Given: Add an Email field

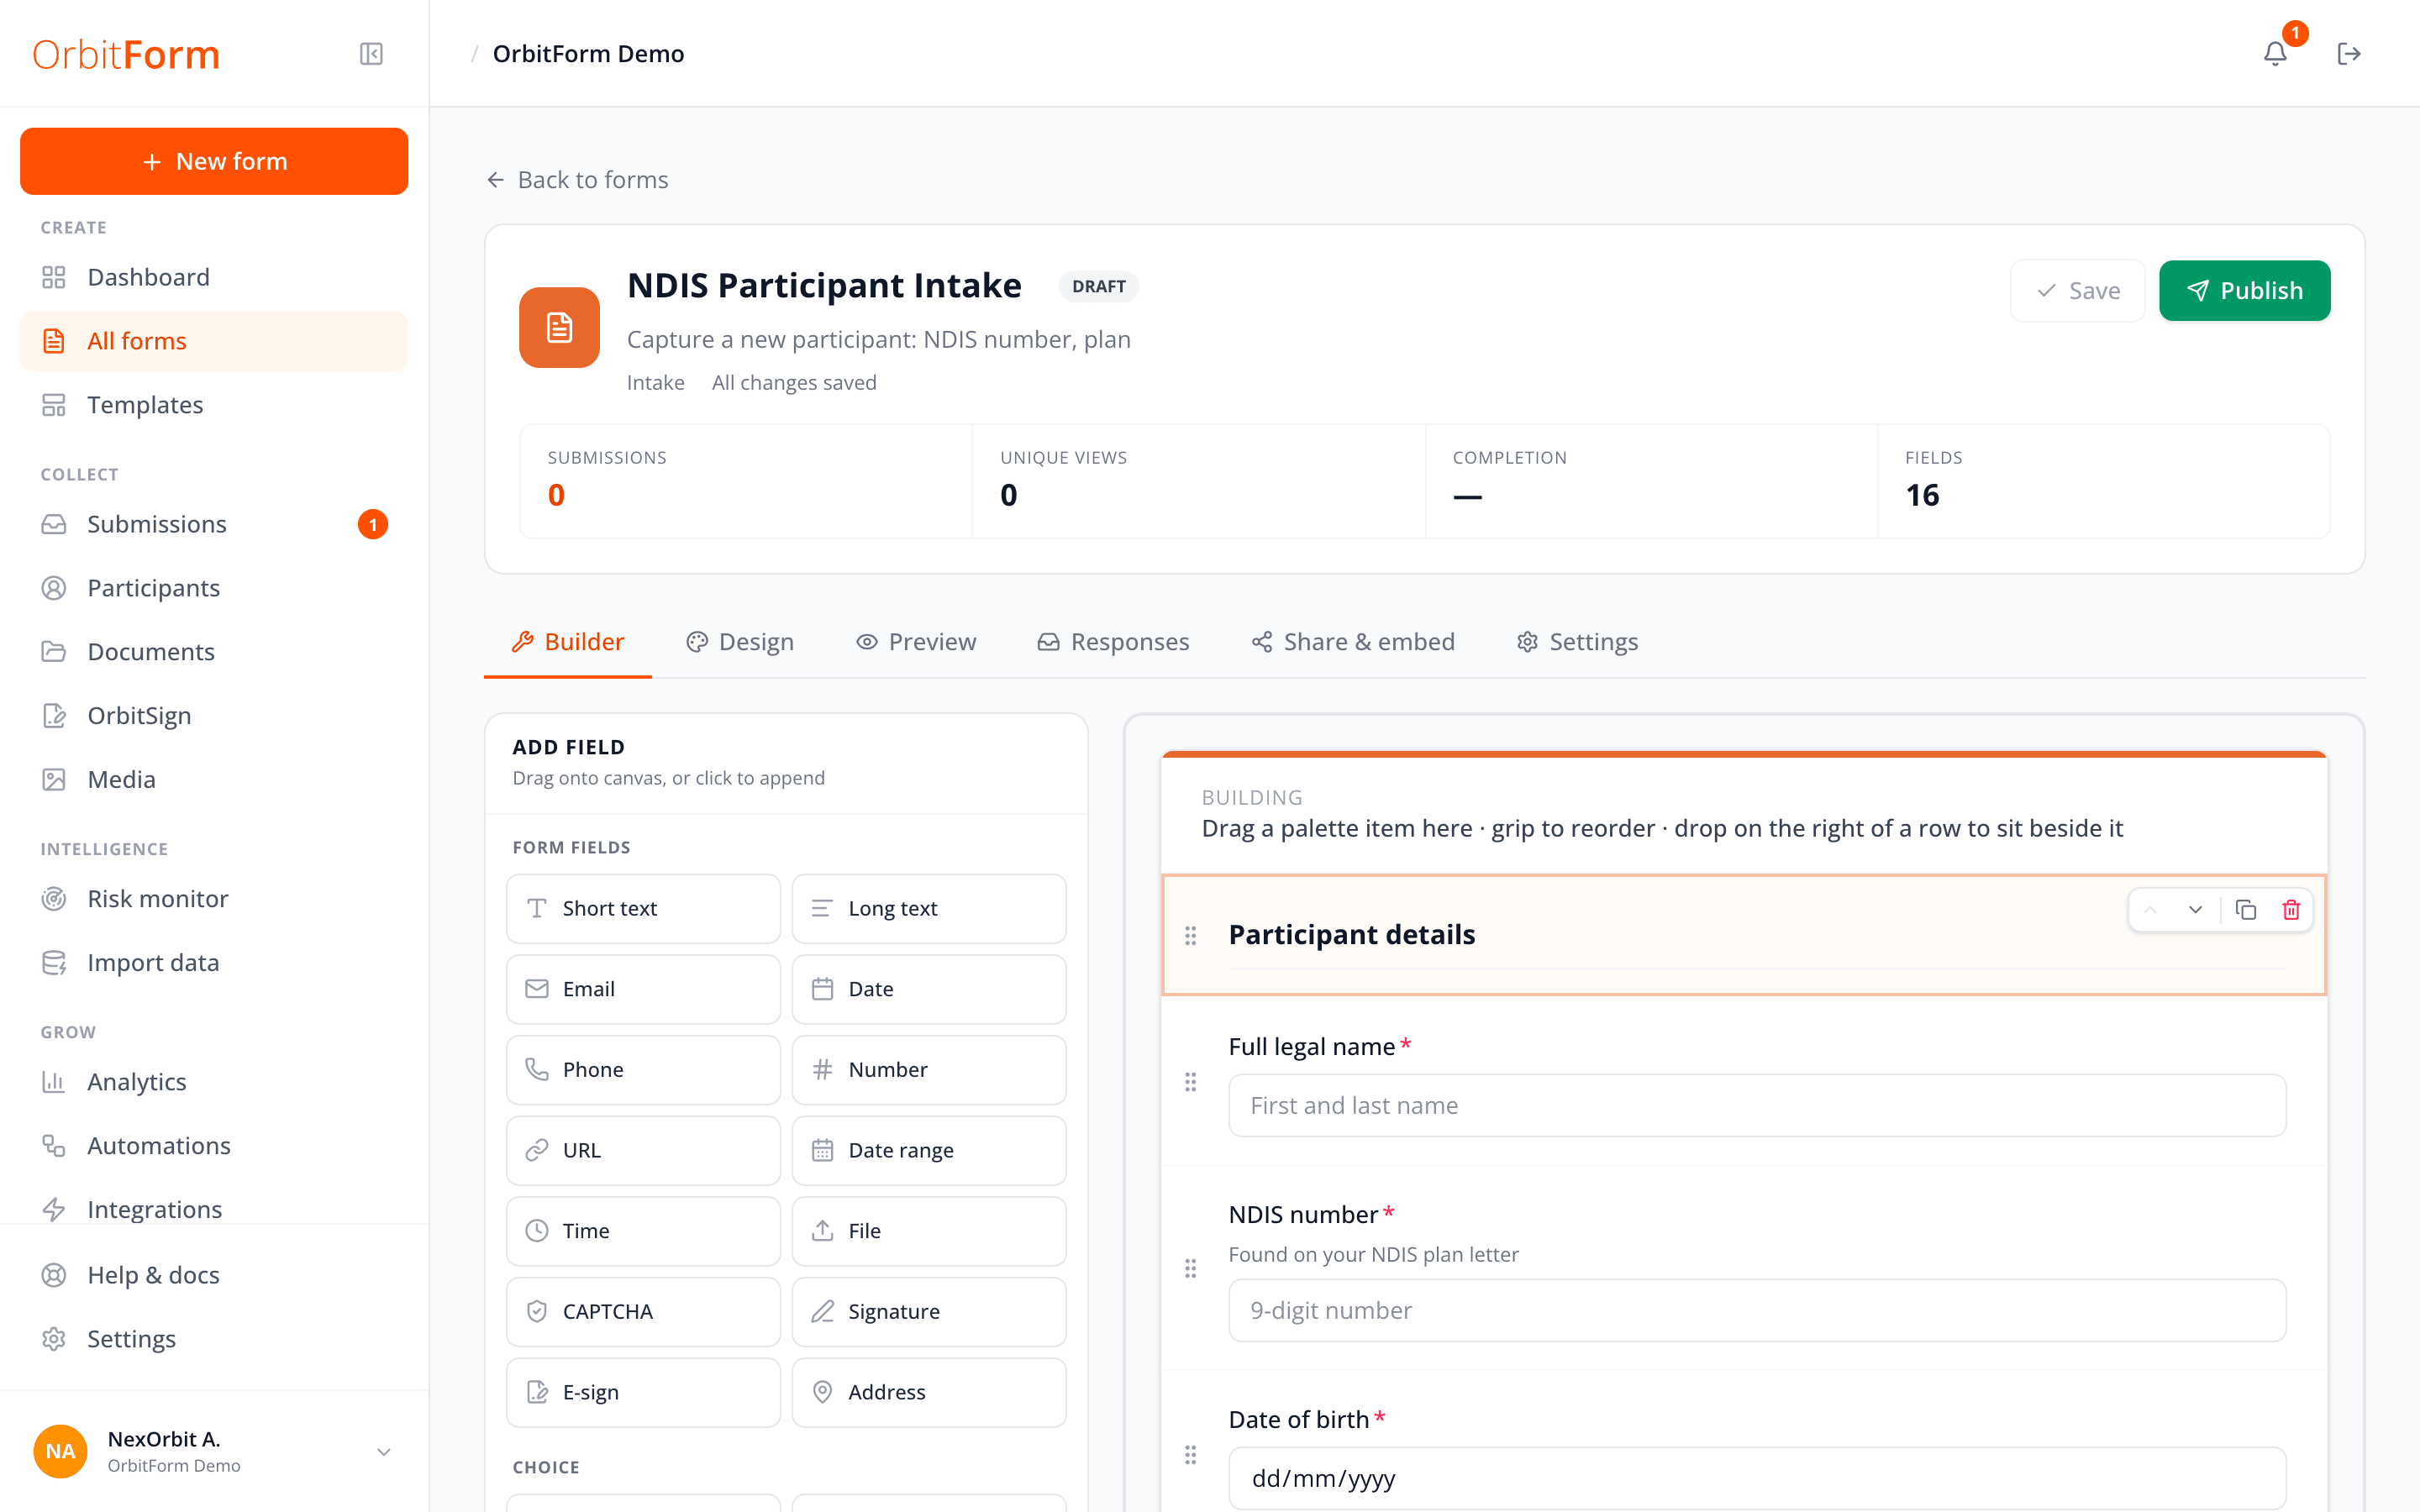Looking at the screenshot, I should click(x=643, y=989).
